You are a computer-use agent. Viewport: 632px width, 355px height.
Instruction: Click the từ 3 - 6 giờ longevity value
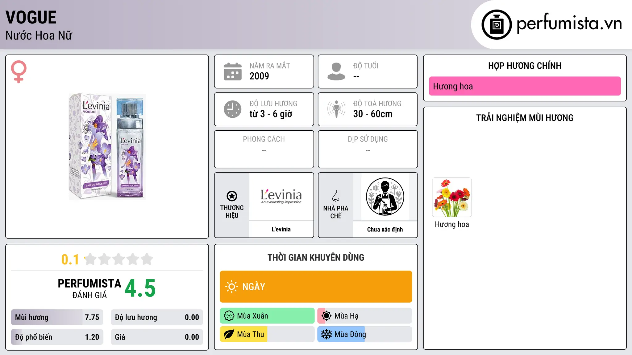tap(271, 114)
